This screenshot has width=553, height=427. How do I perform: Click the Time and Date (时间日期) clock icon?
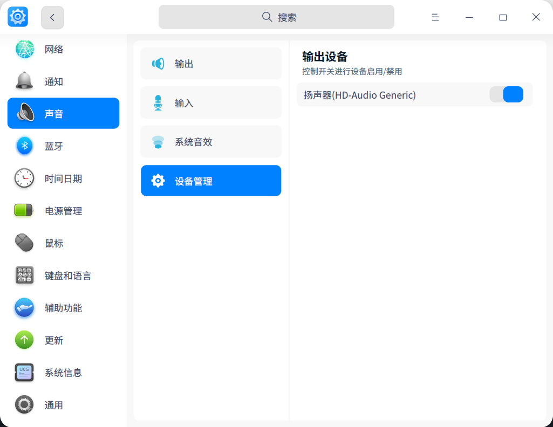pos(24,178)
